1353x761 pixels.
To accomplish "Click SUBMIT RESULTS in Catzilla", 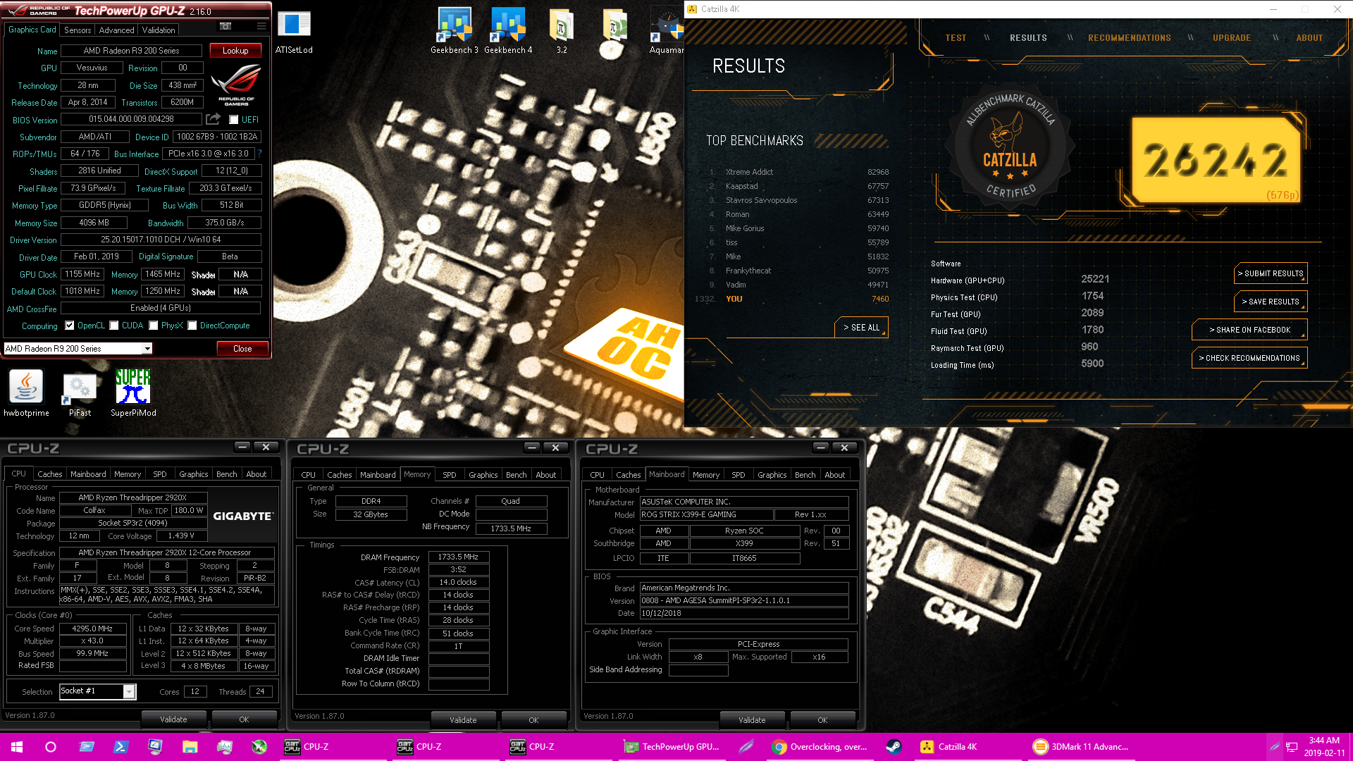I will 1271,273.
